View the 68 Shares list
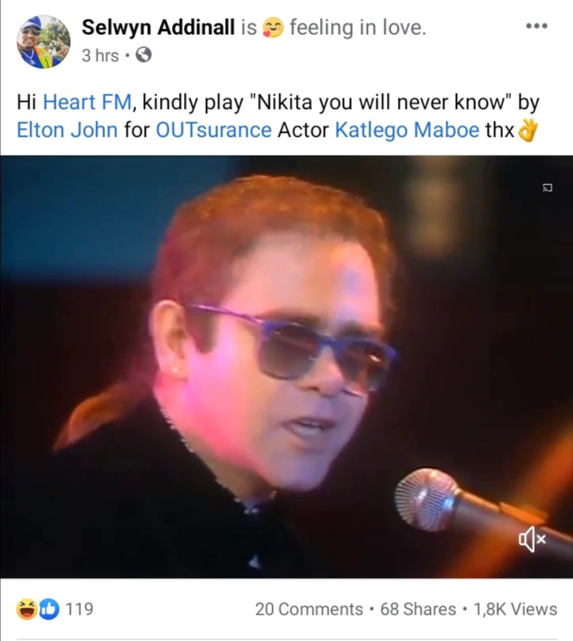573x641 pixels. 418,609
